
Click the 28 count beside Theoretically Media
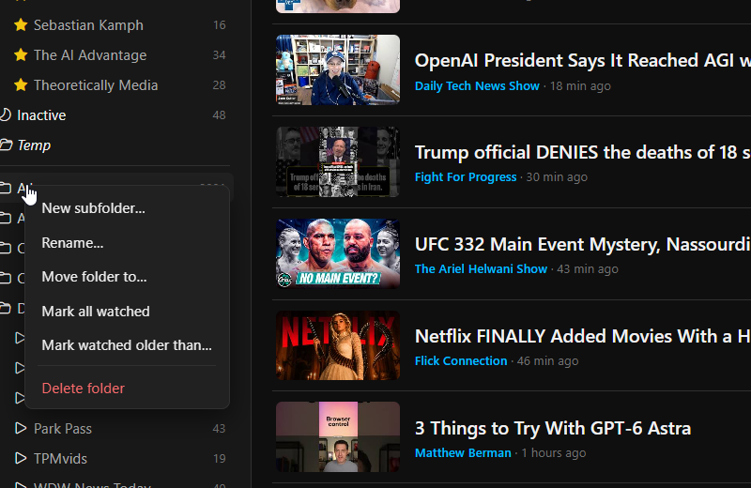click(219, 85)
